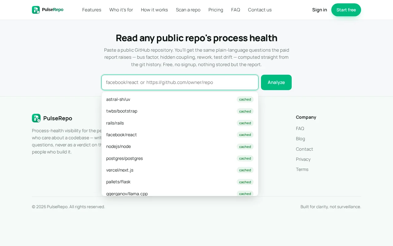Open FAQ link in footer Company column

click(x=300, y=129)
